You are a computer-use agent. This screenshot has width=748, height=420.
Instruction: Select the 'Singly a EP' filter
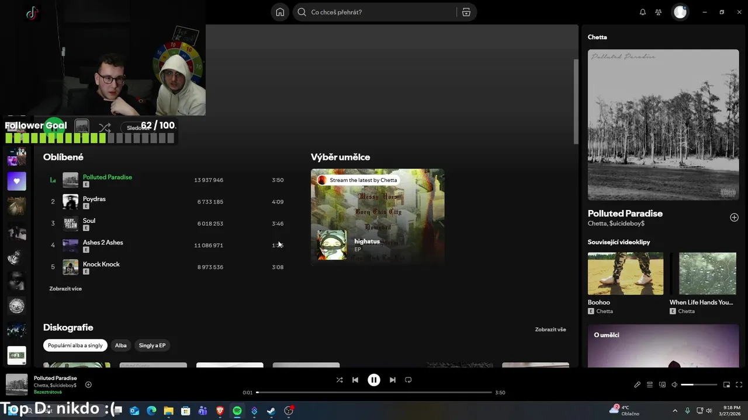pyautogui.click(x=152, y=345)
